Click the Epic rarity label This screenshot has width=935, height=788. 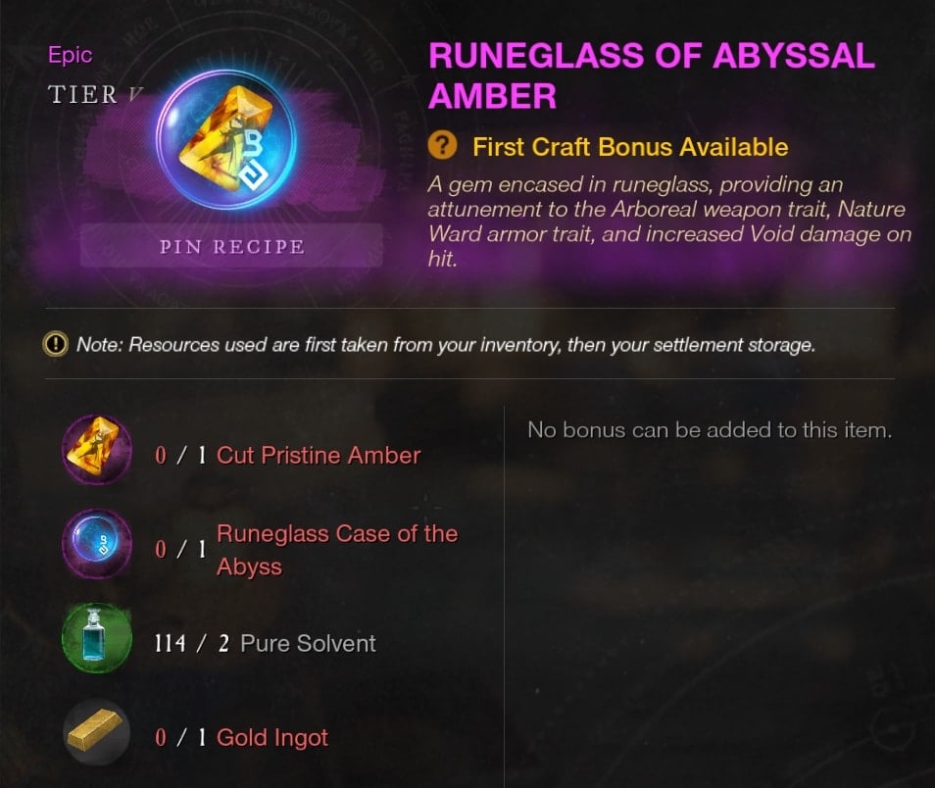(x=70, y=54)
